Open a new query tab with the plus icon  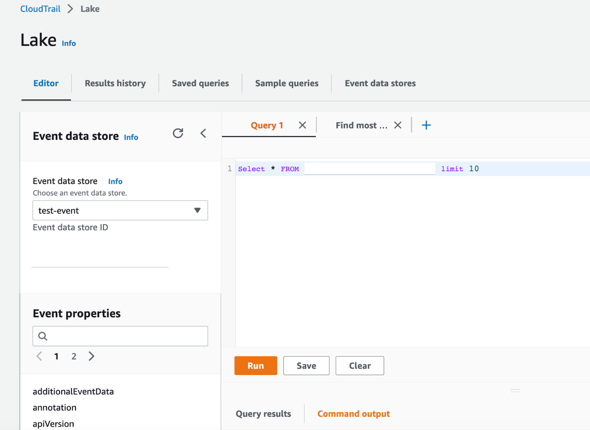pyautogui.click(x=426, y=125)
